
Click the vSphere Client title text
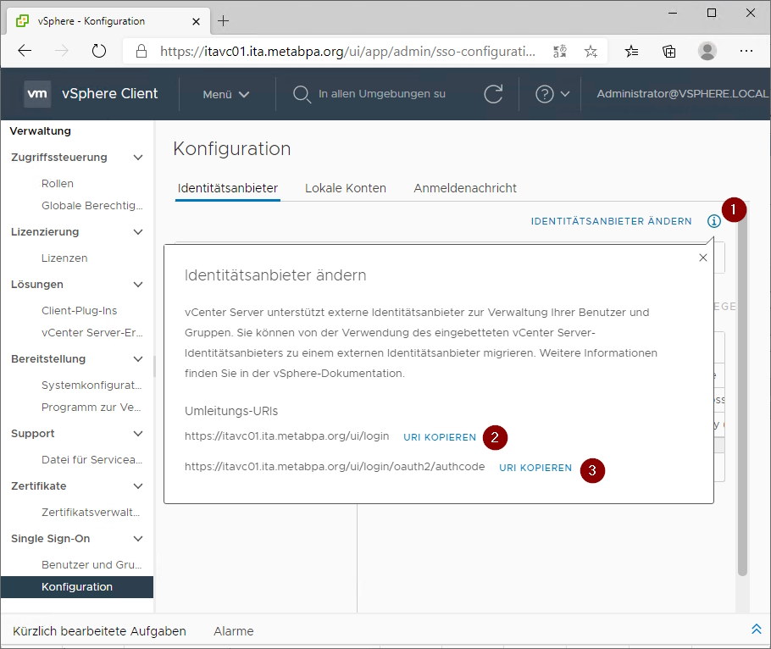click(109, 93)
